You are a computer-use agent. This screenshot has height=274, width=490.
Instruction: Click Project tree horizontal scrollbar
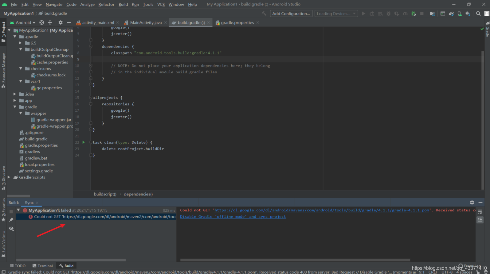point(18,196)
